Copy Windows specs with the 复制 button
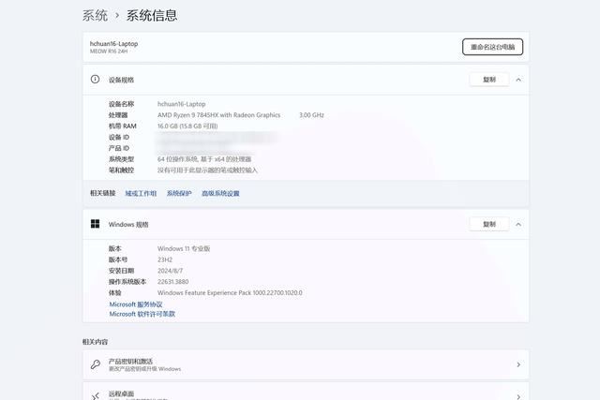 pos(488,225)
